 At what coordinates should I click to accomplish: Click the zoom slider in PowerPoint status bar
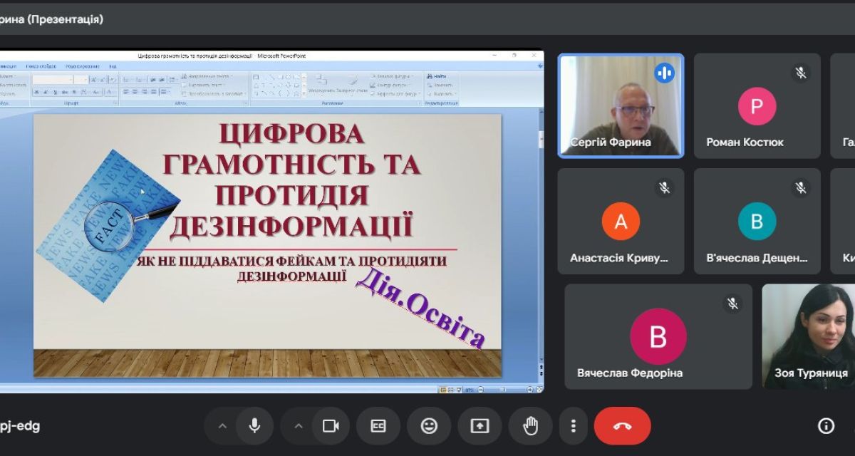(505, 389)
